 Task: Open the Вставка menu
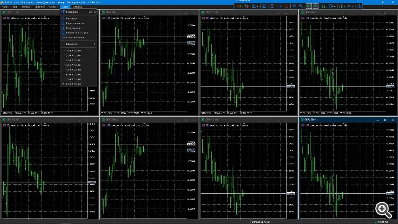coord(26,7)
